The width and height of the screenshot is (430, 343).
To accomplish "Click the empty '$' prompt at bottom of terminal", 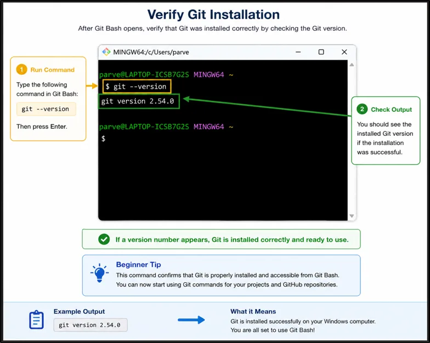I will [x=103, y=139].
